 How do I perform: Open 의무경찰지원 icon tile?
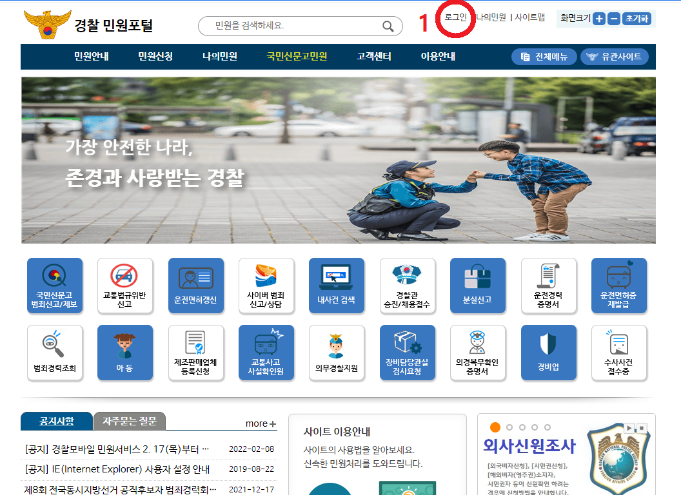(337, 353)
